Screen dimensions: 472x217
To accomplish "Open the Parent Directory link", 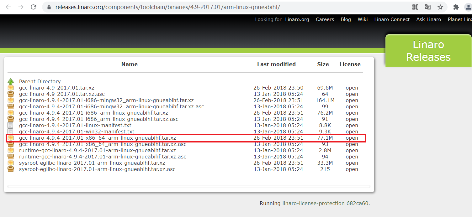I will click(40, 81).
